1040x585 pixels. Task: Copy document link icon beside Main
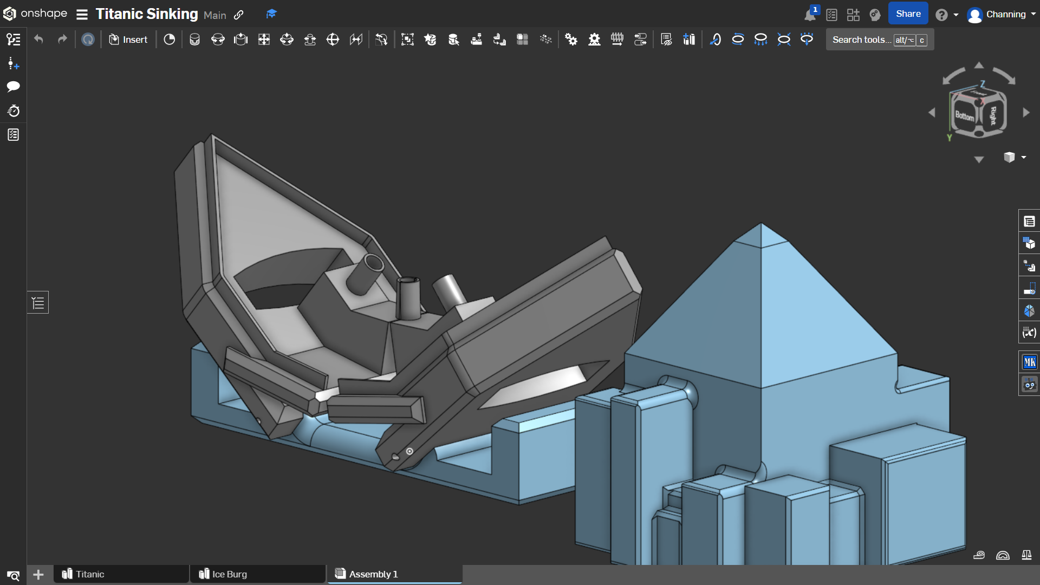click(238, 15)
